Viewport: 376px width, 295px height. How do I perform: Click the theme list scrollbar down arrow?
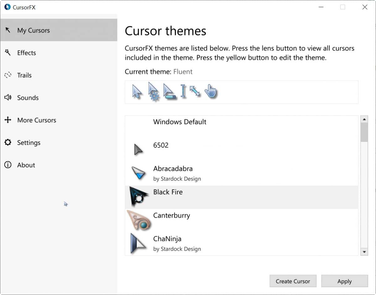tap(364, 252)
